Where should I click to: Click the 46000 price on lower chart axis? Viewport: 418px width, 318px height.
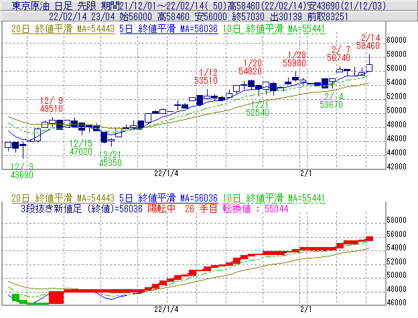(397, 303)
